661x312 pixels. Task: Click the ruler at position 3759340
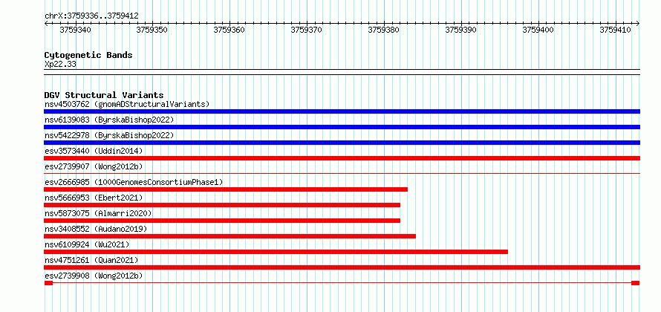click(76, 30)
